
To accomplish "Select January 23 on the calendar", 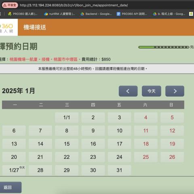I will click(x=93, y=157).
